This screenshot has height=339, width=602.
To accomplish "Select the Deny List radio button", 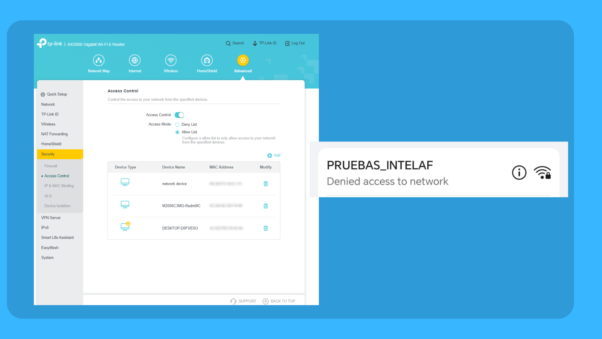I will pyautogui.click(x=177, y=125).
